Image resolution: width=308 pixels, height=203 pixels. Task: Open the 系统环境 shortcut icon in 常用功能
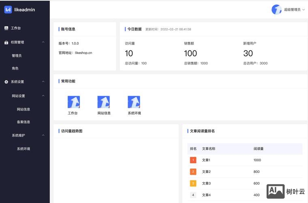[x=134, y=102]
